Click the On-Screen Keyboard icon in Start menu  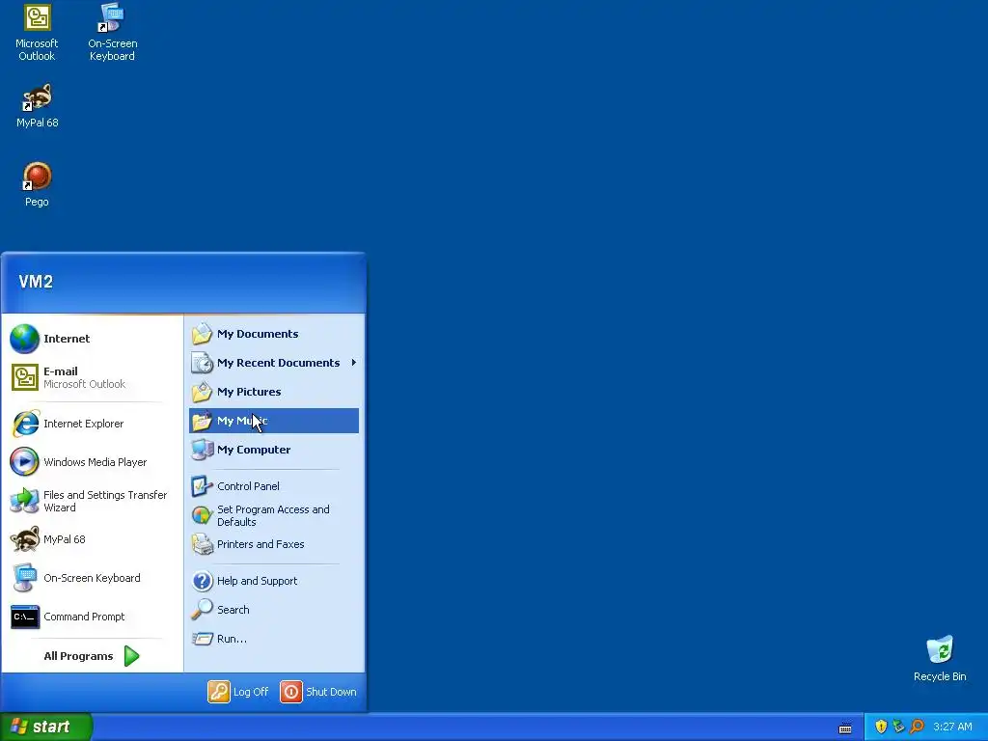(x=24, y=578)
